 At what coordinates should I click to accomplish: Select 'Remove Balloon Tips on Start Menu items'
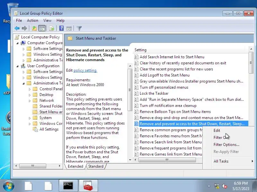click(175, 112)
